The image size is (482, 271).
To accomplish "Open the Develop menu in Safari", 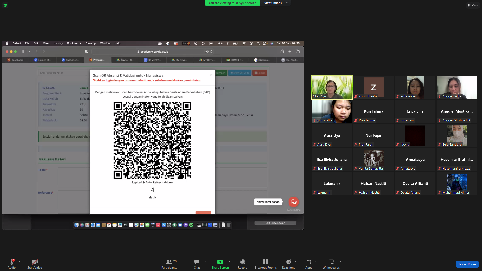I will coord(91,43).
